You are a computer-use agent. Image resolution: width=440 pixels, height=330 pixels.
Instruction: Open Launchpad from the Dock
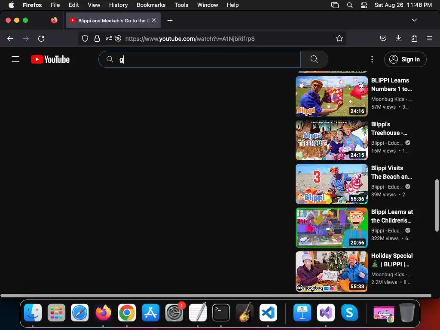click(x=56, y=312)
